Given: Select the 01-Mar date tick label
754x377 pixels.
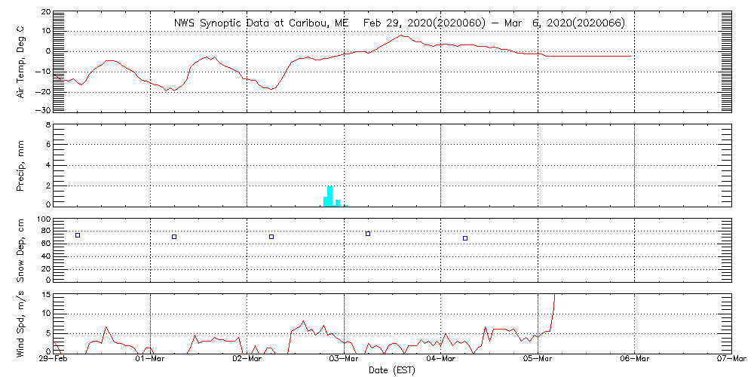Looking at the screenshot, I should click(x=151, y=360).
